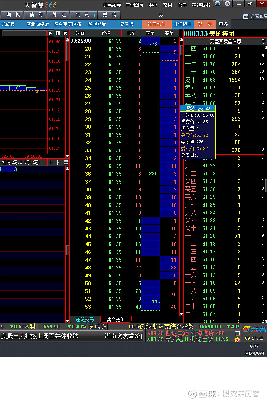Click the 价格 column header
Screen dimensions: 267x402
106,33
